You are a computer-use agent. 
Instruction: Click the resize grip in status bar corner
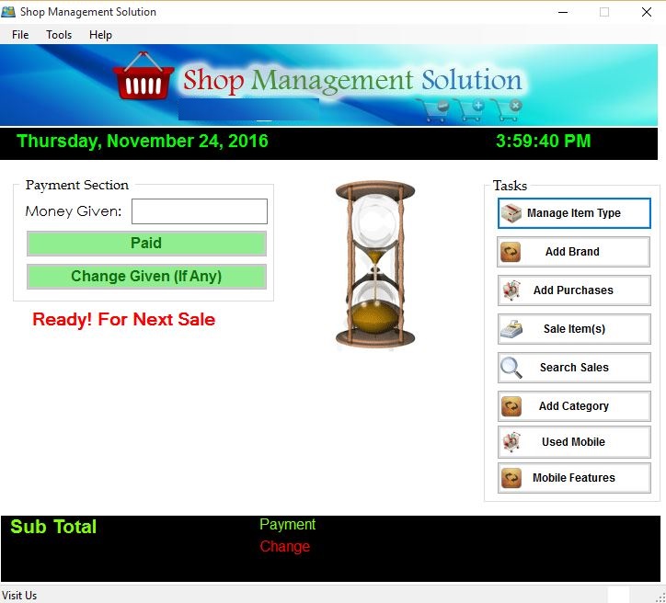click(x=660, y=597)
